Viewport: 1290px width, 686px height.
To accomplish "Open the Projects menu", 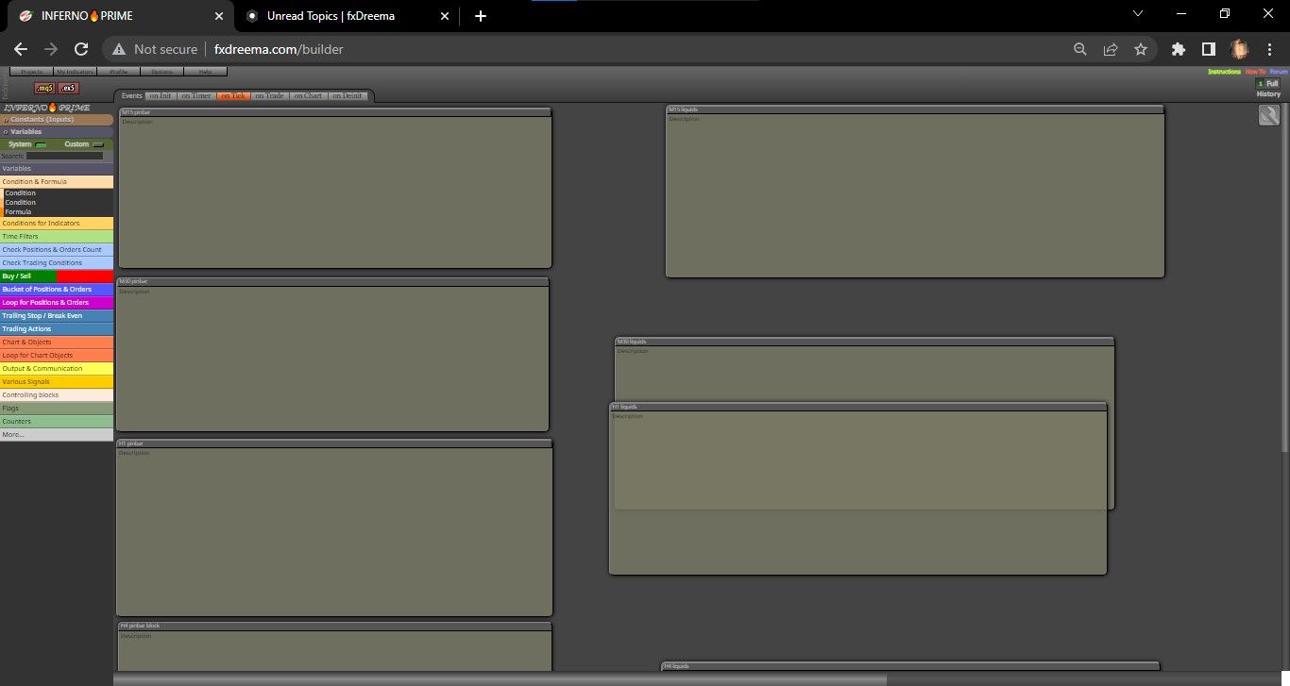I will click(x=31, y=72).
